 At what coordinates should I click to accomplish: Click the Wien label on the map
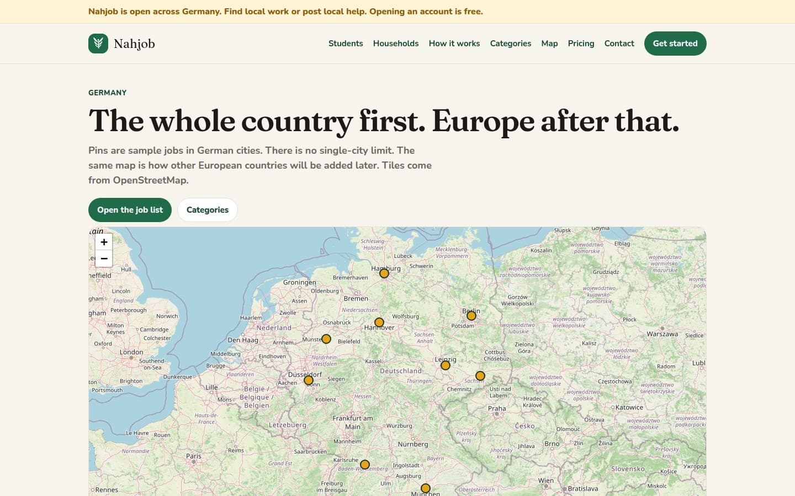tap(546, 481)
